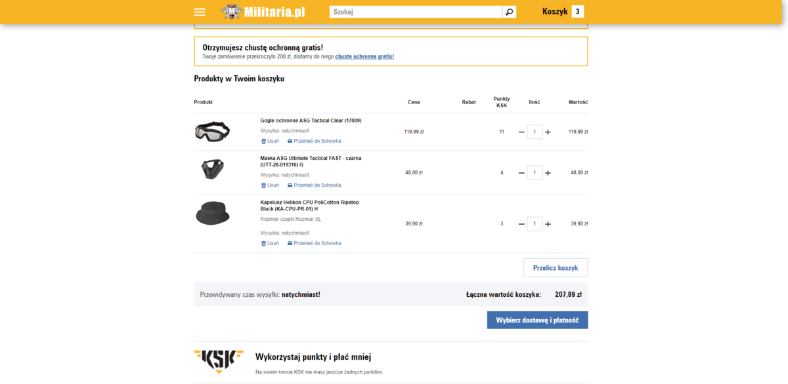This screenshot has width=788, height=384.
Task: Open the hamburger menu
Action: pyautogui.click(x=200, y=12)
